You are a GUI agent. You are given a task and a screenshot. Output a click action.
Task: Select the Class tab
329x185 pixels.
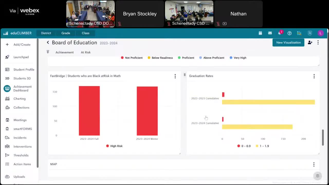pos(86,33)
